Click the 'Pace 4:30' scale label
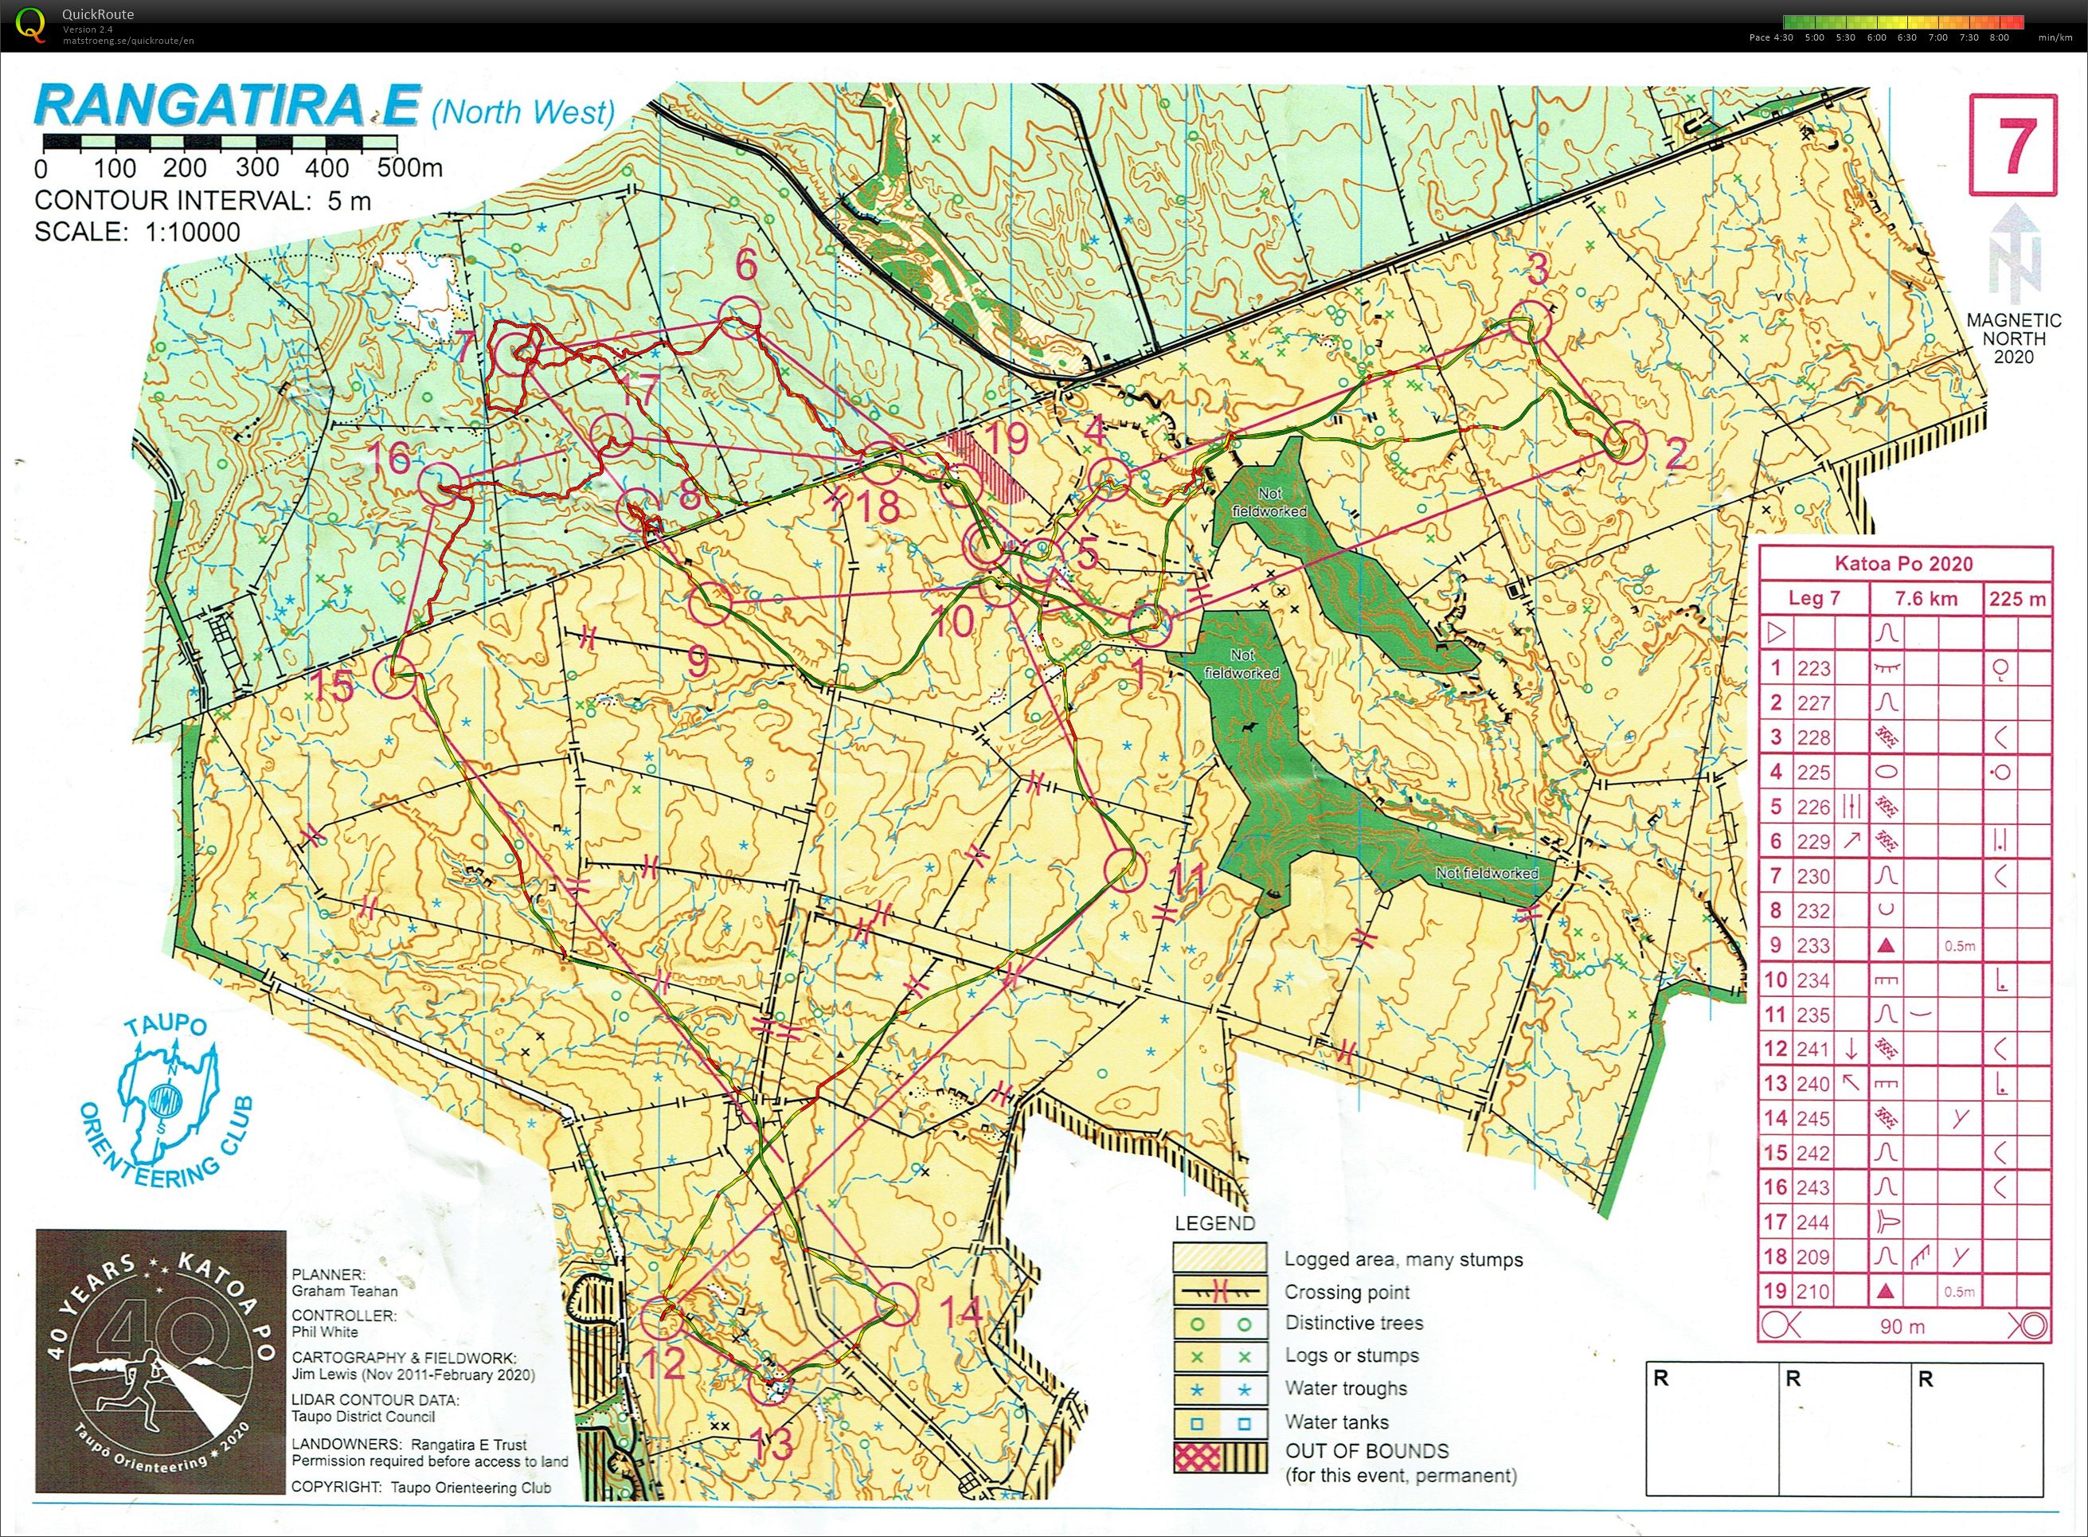Viewport: 2088px width, 1537px height. tap(1771, 38)
